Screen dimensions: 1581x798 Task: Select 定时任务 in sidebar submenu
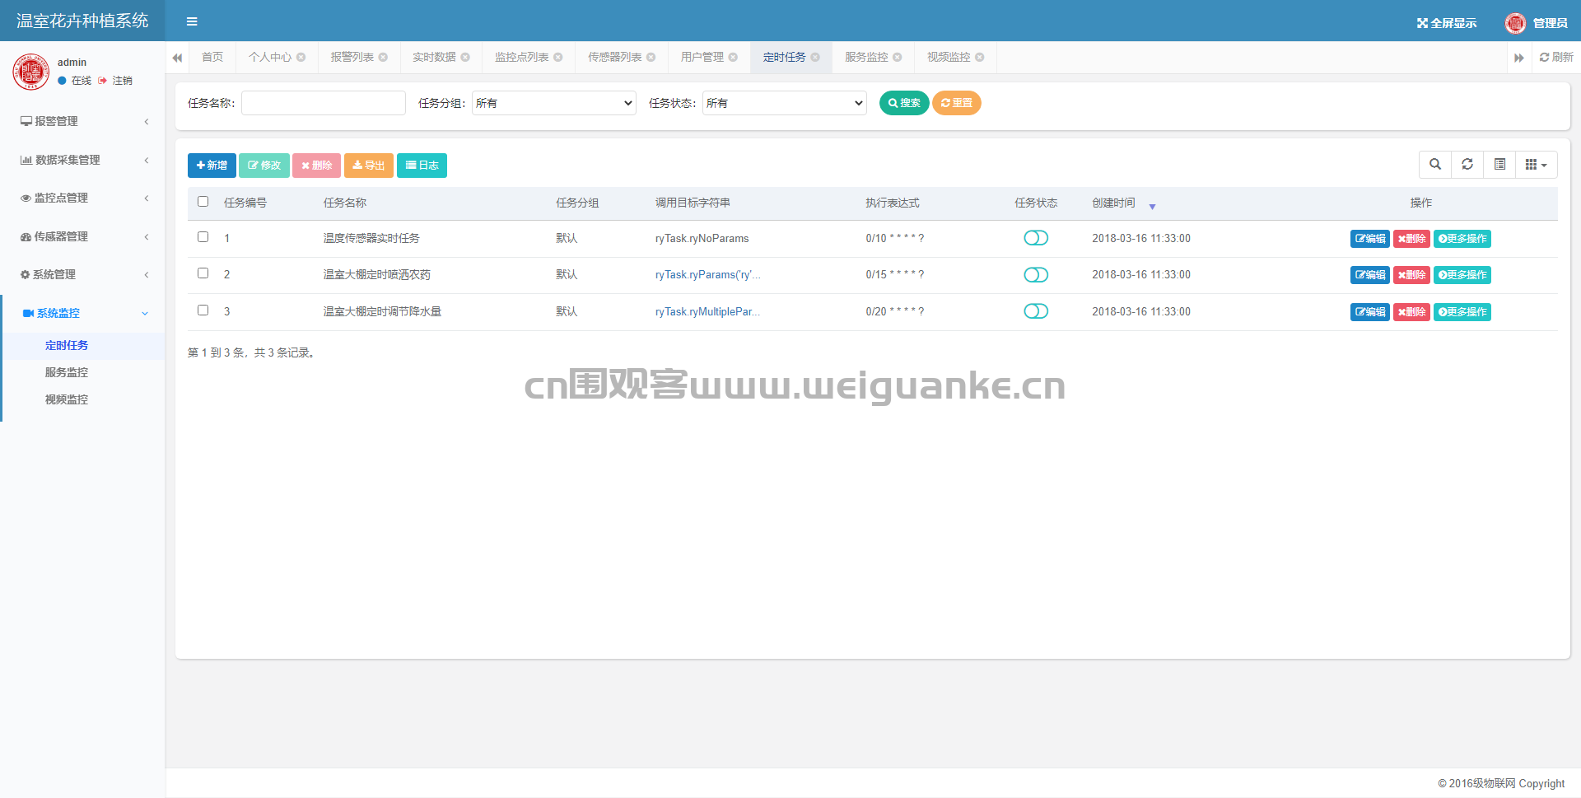click(x=67, y=345)
